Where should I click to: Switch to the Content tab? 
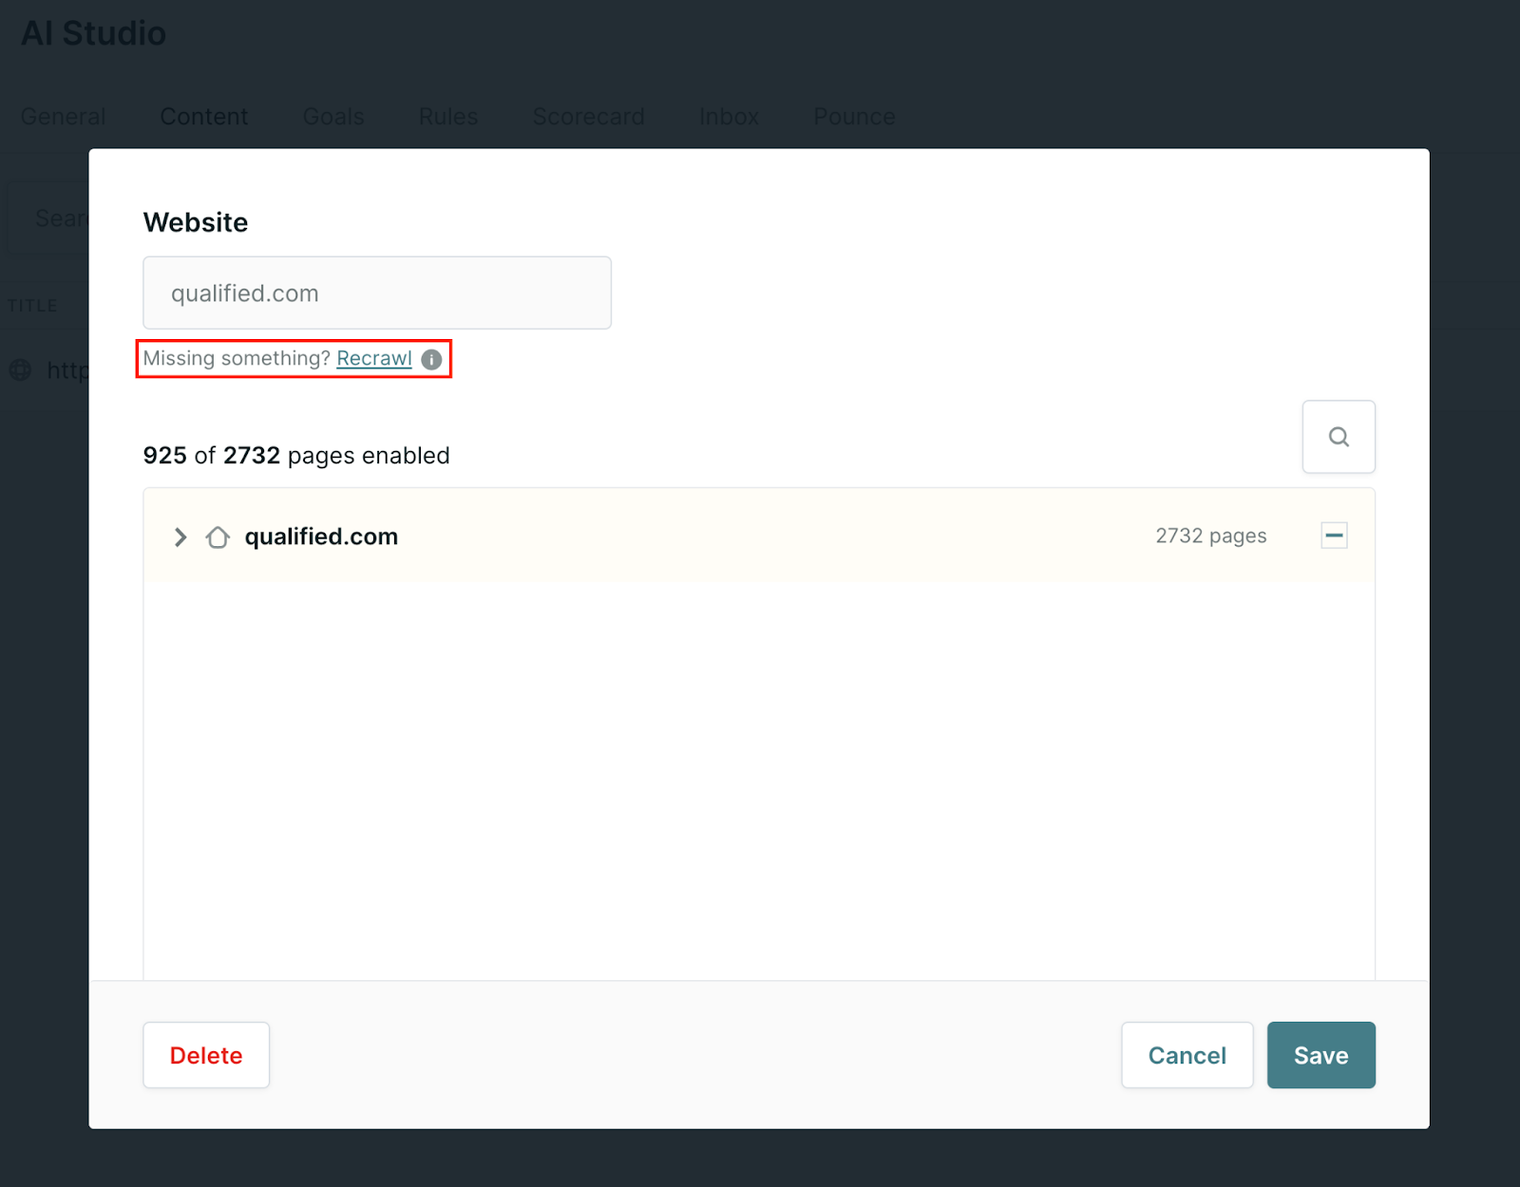tap(203, 117)
